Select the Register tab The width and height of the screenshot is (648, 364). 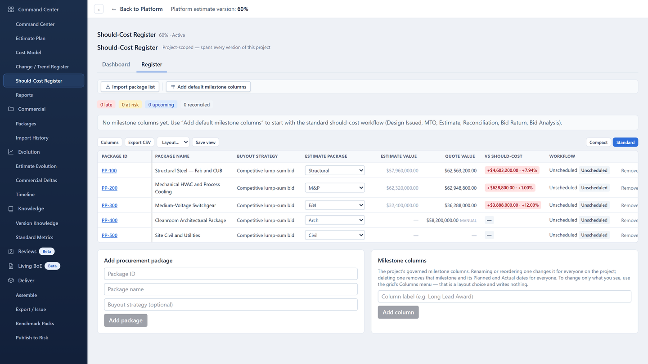(152, 64)
